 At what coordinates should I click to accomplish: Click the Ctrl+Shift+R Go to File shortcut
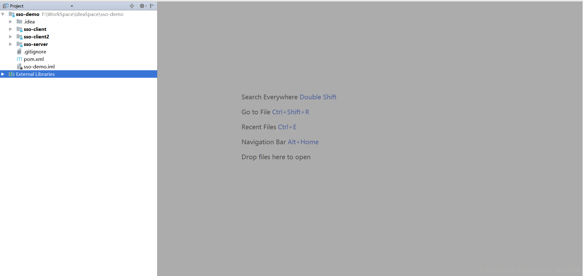coord(290,112)
